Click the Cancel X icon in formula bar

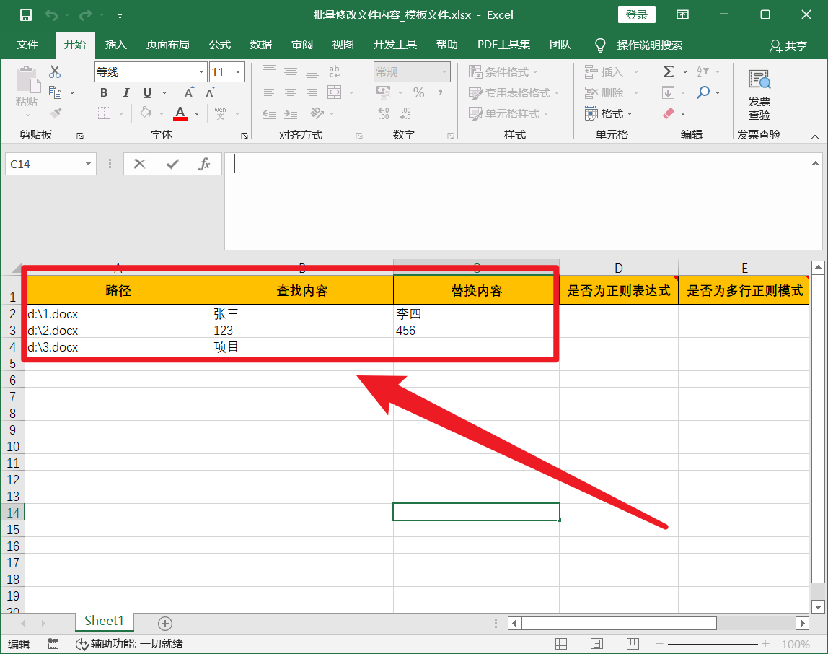pos(140,164)
